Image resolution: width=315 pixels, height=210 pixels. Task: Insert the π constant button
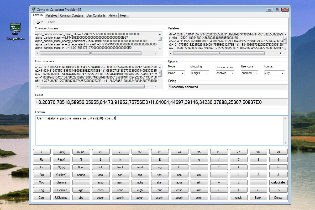coord(179,160)
